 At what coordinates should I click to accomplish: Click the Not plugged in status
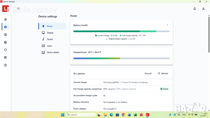pos(110,108)
